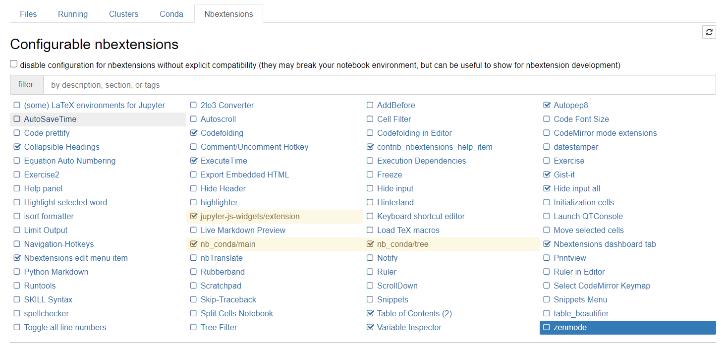Go to the Files tab
This screenshot has height=349, width=727.
tap(28, 14)
